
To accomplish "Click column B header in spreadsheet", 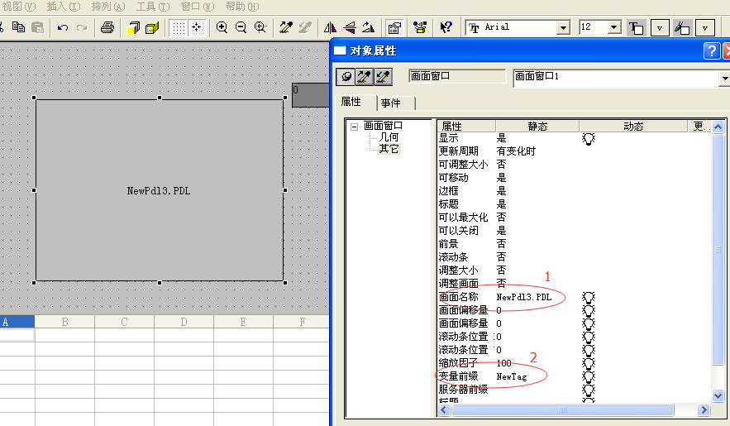I will coord(64,322).
